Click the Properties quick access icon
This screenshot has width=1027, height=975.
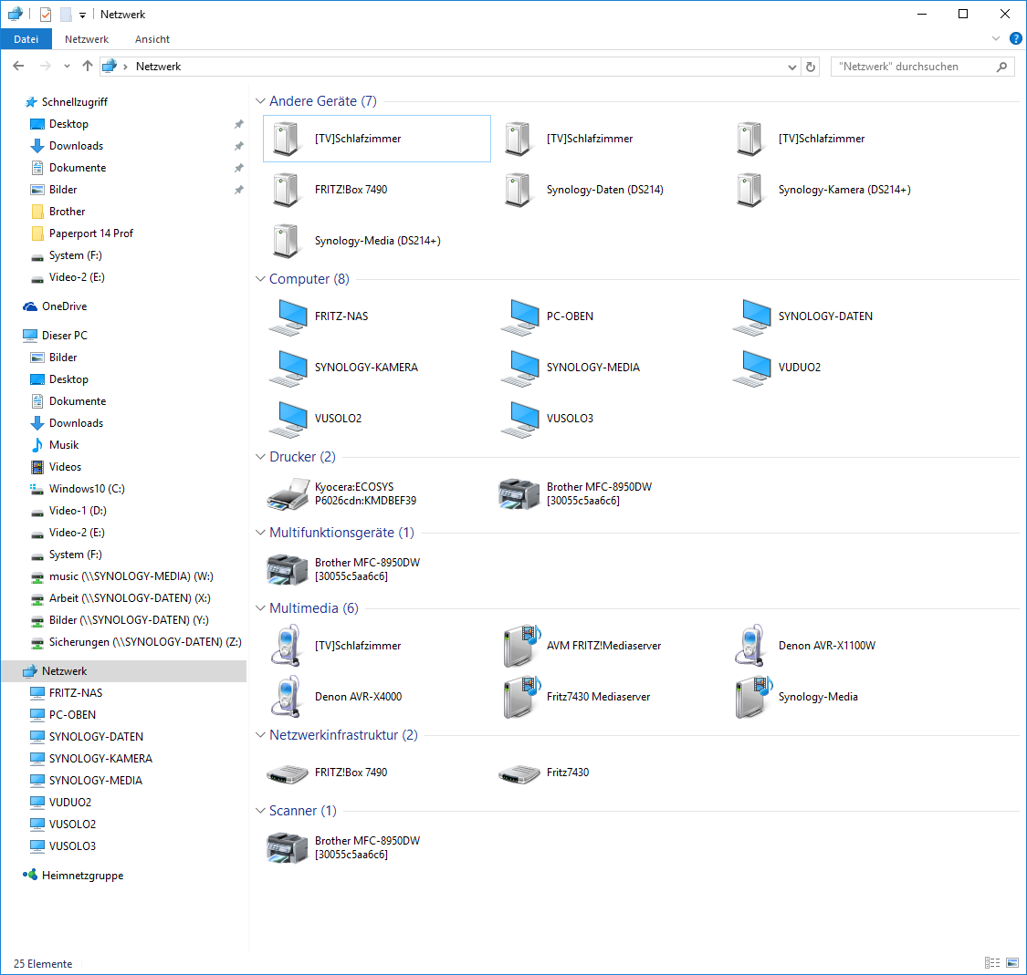pos(46,14)
